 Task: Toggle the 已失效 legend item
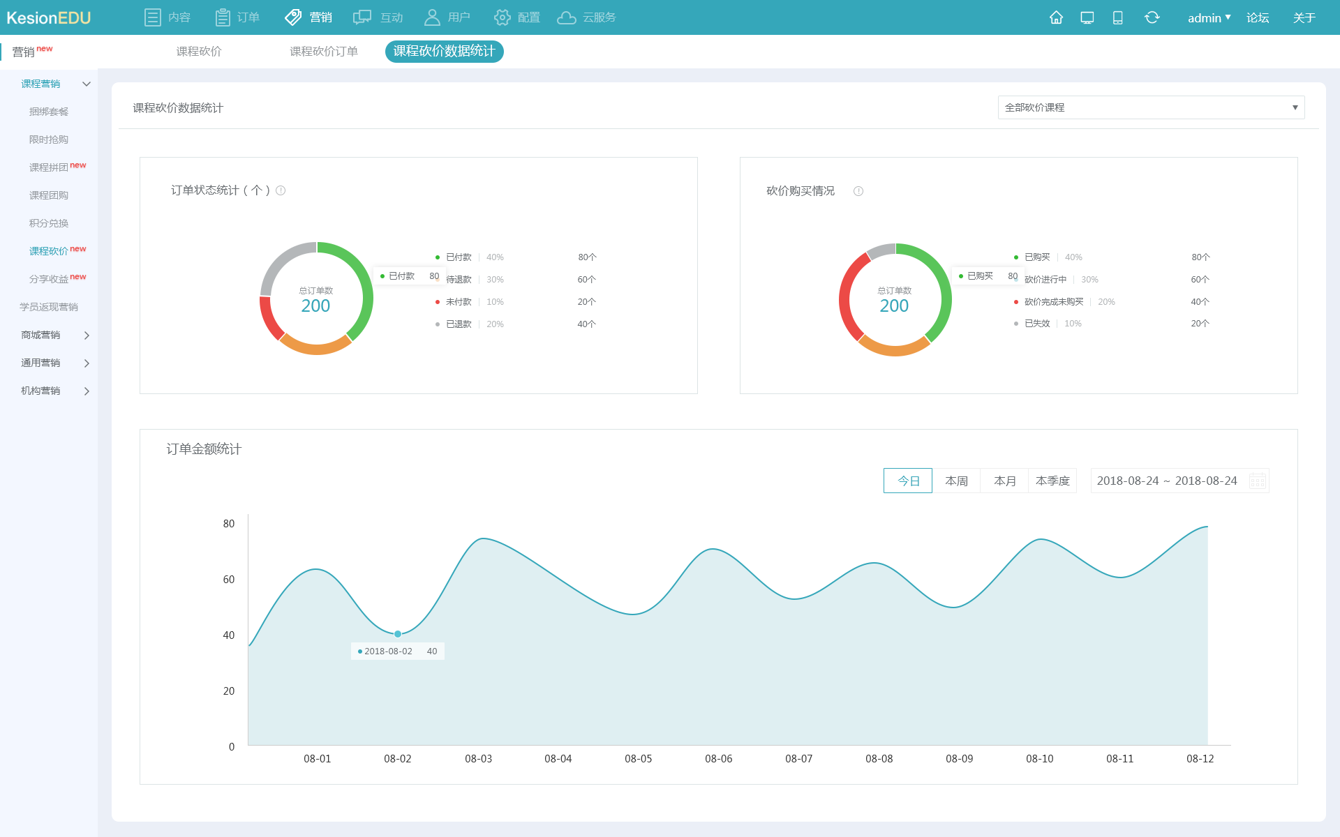pyautogui.click(x=1036, y=324)
